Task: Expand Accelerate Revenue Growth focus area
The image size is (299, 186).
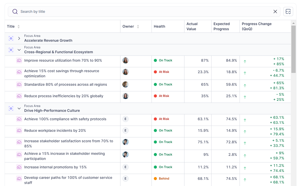Action: 19,38
